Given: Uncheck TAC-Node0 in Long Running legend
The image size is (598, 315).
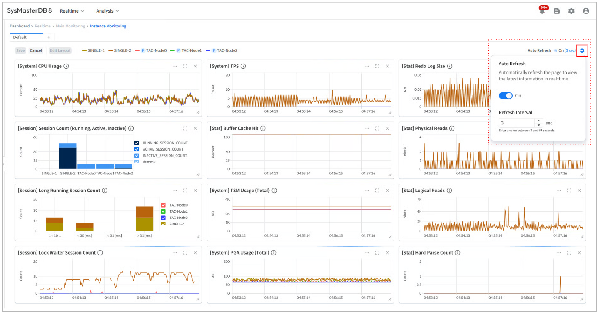Looking at the screenshot, I should (164, 205).
